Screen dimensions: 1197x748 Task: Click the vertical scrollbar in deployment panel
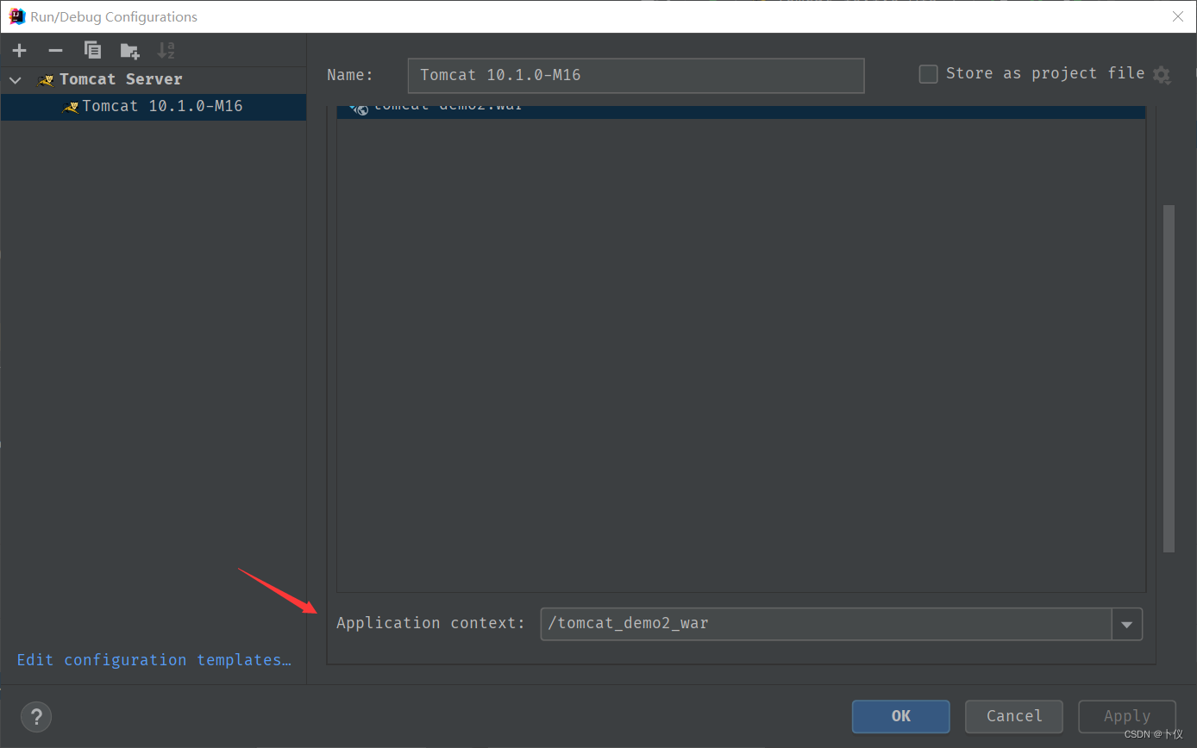click(x=1169, y=377)
